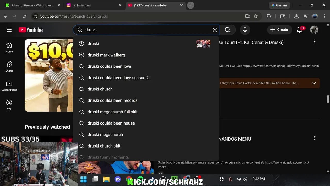Open YouTube notifications bell

(299, 30)
